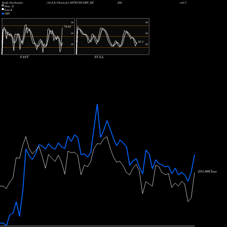Click the Slow D legend swatch

pos(3,5)
